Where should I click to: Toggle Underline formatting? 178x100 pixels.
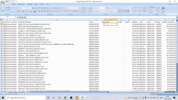23,11
